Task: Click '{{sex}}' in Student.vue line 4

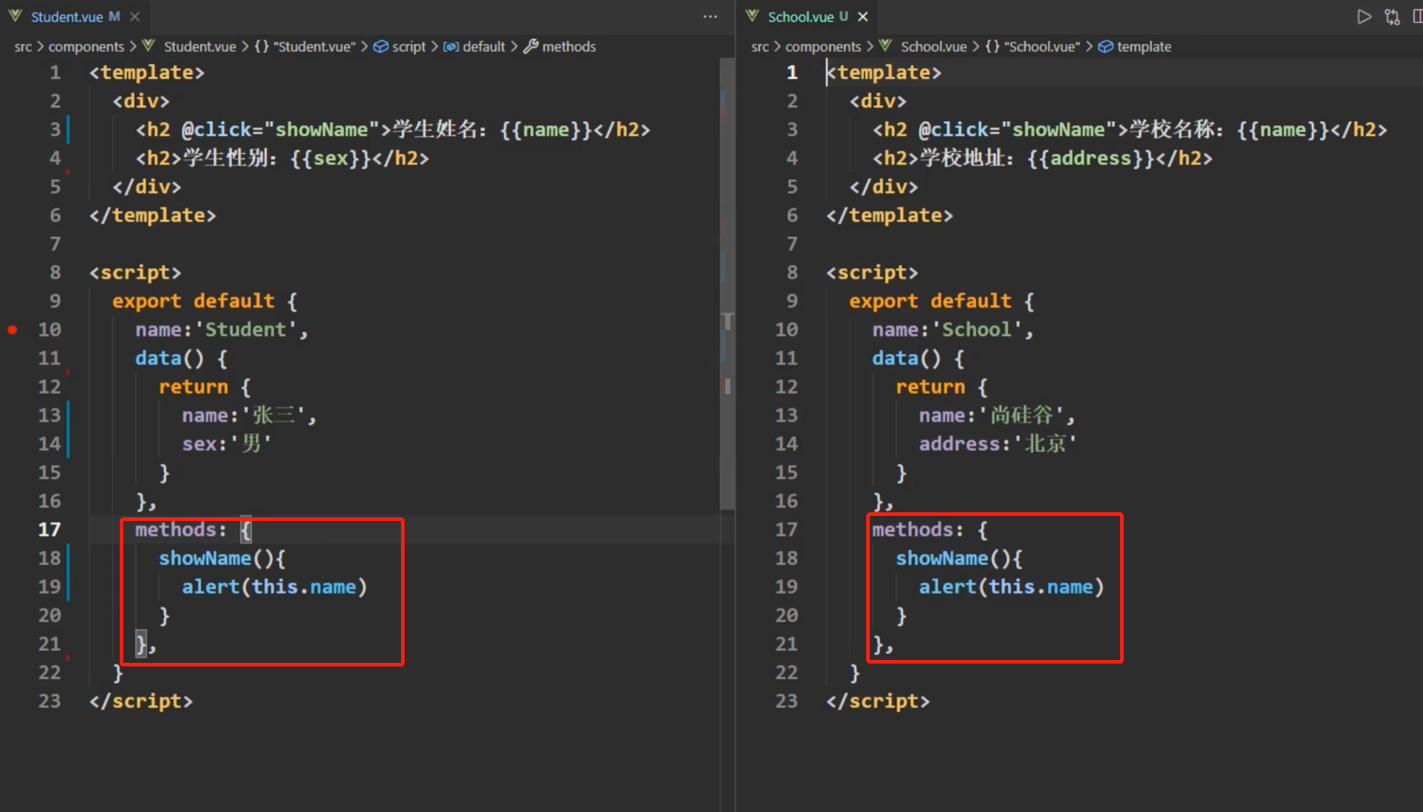Action: [x=331, y=159]
